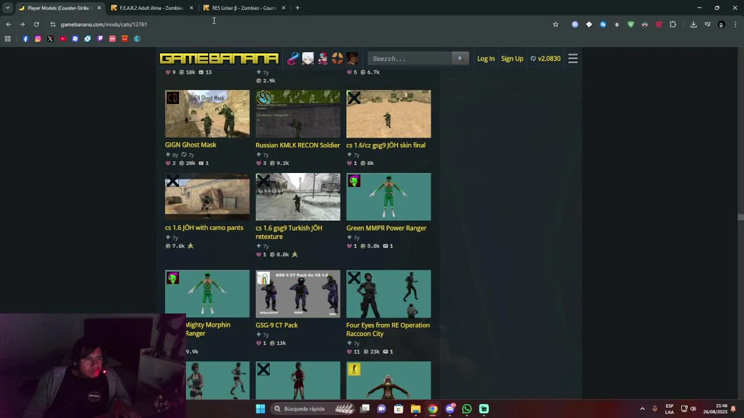Screen dimensions: 744x418
Task: Click the GIGN Ghost Mask thumbnail
Action: click(x=207, y=114)
